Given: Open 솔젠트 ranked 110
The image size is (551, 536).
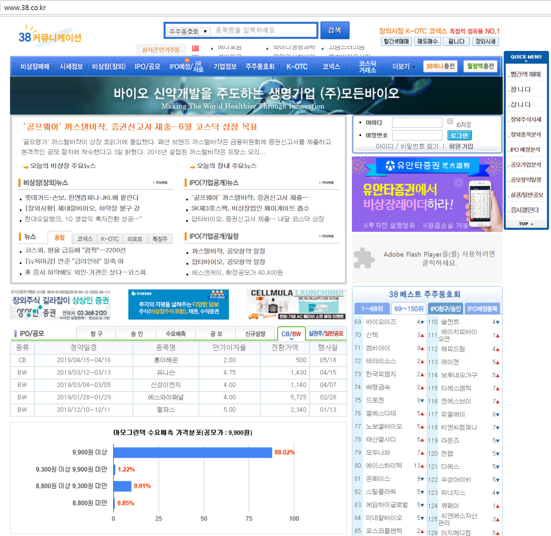Looking at the screenshot, I should (x=450, y=322).
